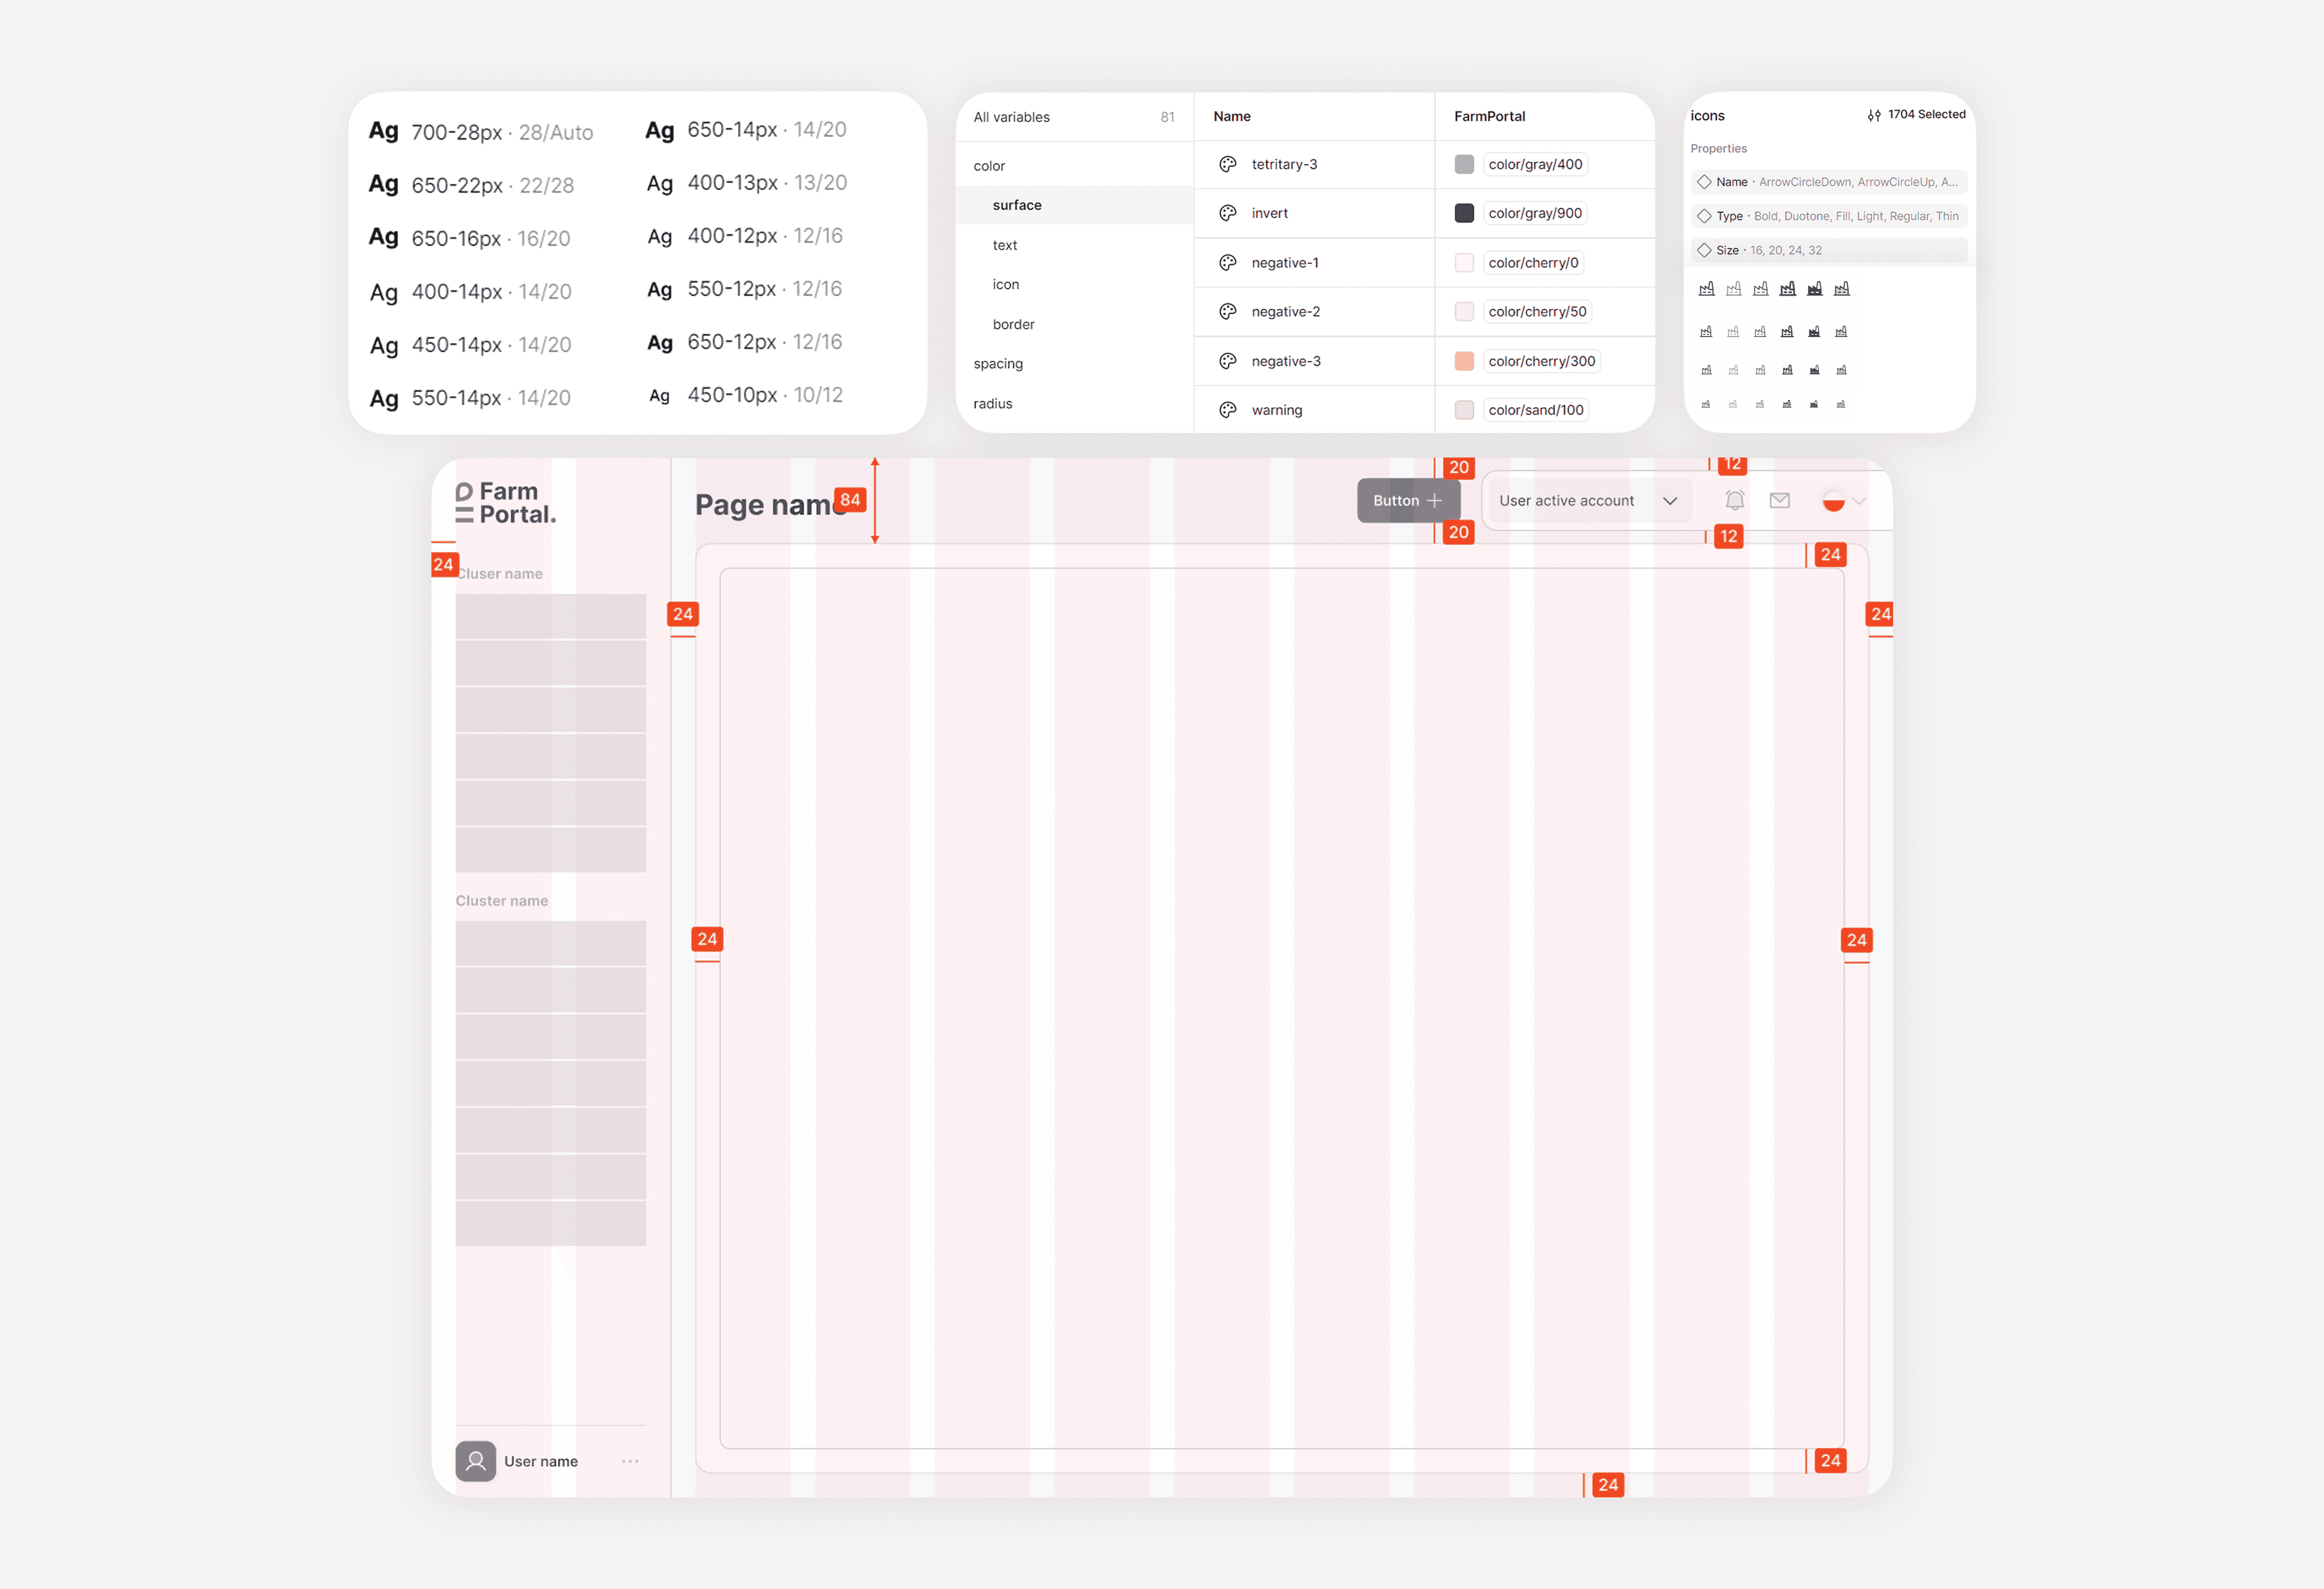The width and height of the screenshot is (2324, 1589).
Task: Select the border variable group
Action: click(x=1013, y=324)
